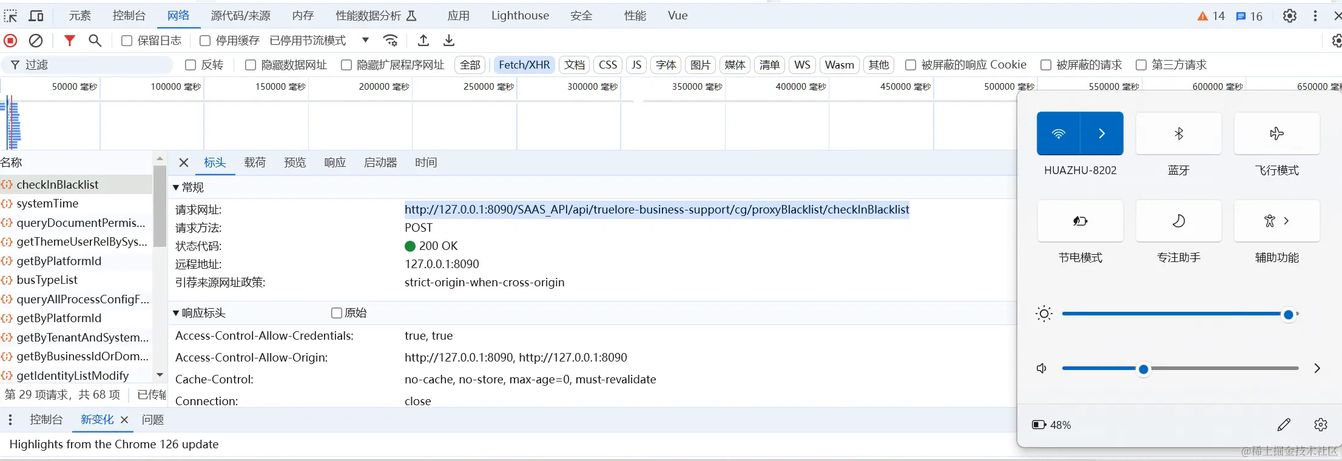Import HAR file with upload icon
The width and height of the screenshot is (1342, 461).
tap(423, 41)
